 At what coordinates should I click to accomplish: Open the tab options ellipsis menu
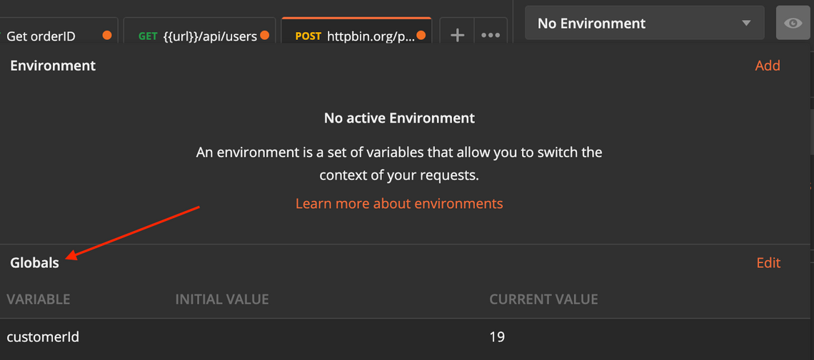pos(491,35)
